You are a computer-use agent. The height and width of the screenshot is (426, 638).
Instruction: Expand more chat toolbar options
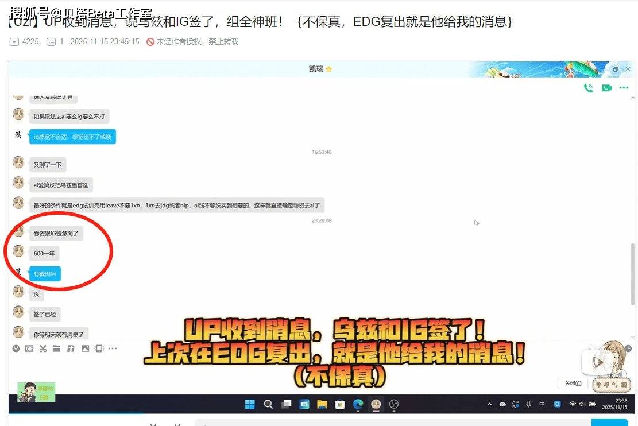113,348
